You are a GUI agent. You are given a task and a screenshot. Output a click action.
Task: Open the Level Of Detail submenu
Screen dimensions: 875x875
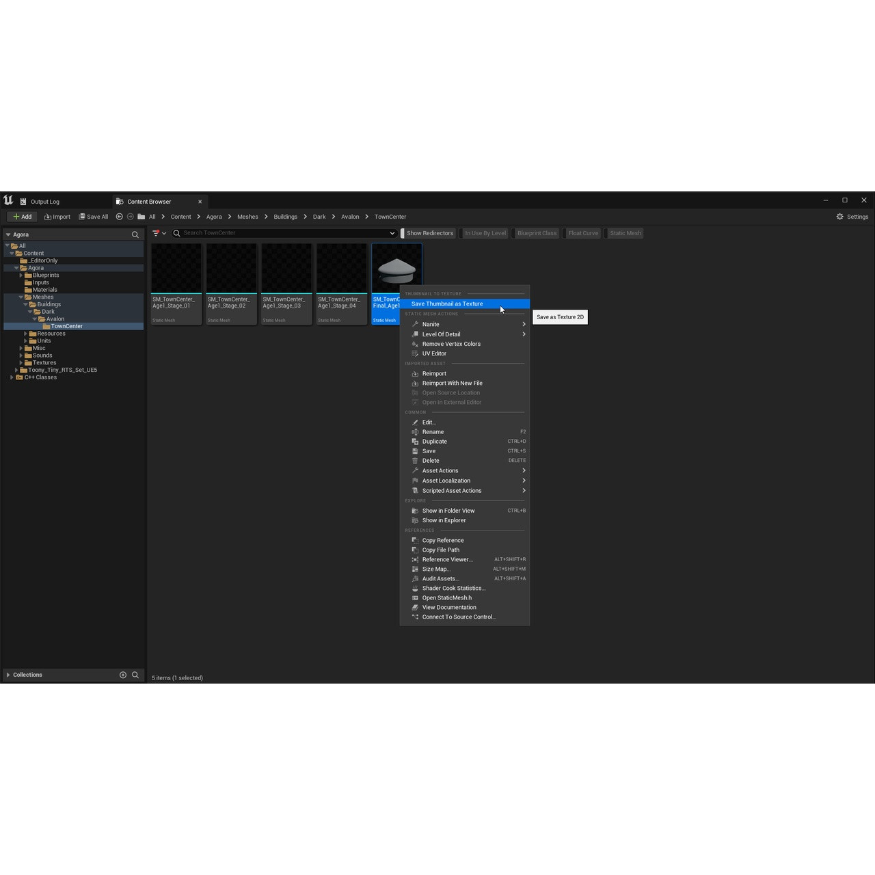[x=465, y=334]
